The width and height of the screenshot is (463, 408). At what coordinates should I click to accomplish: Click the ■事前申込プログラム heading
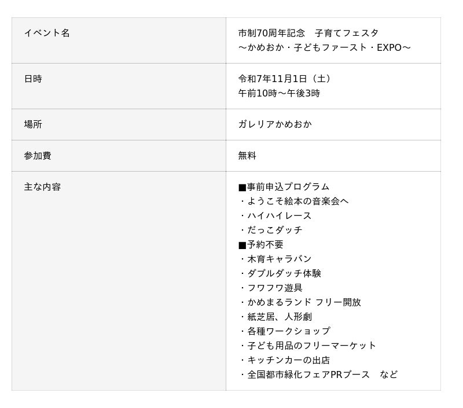(x=284, y=187)
